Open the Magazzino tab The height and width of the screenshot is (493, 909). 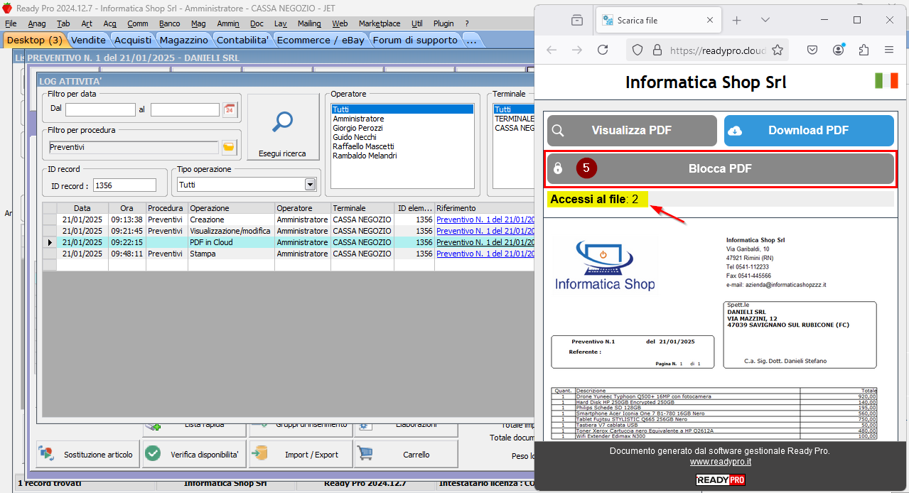pyautogui.click(x=184, y=40)
